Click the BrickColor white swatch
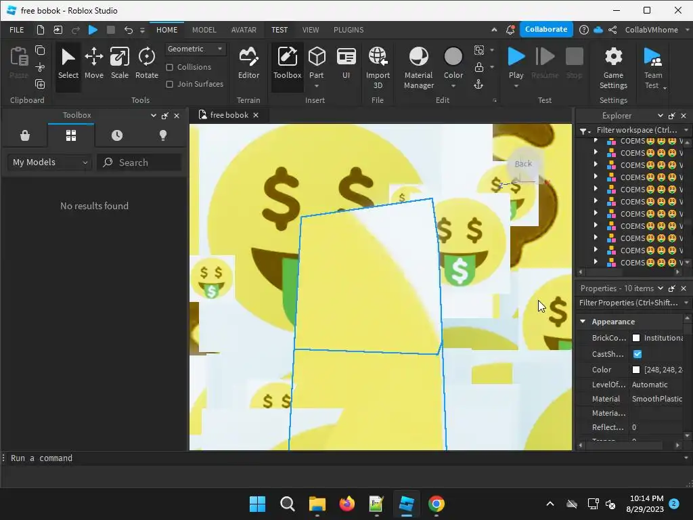Screen dimensions: 693x520 tap(636, 338)
